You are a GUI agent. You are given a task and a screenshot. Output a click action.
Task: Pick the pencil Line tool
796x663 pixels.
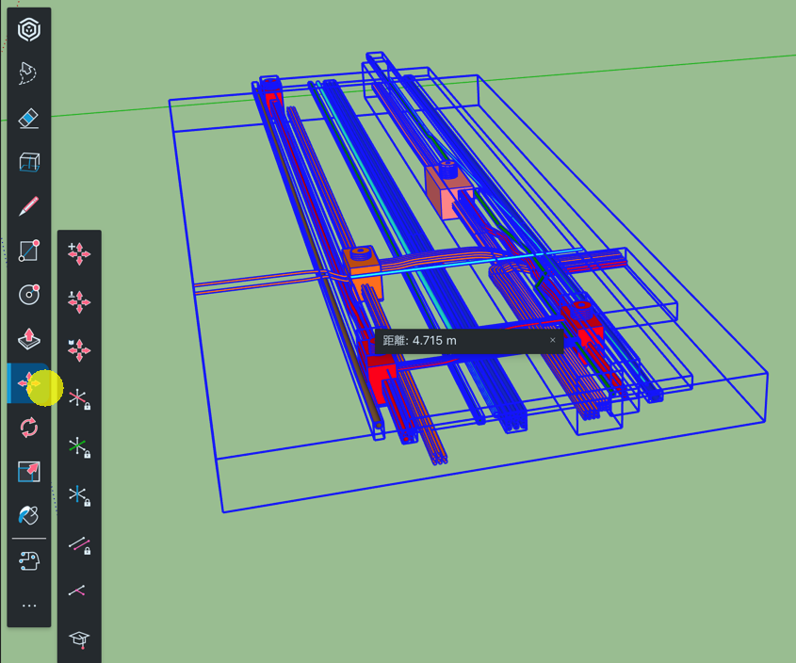pos(29,206)
